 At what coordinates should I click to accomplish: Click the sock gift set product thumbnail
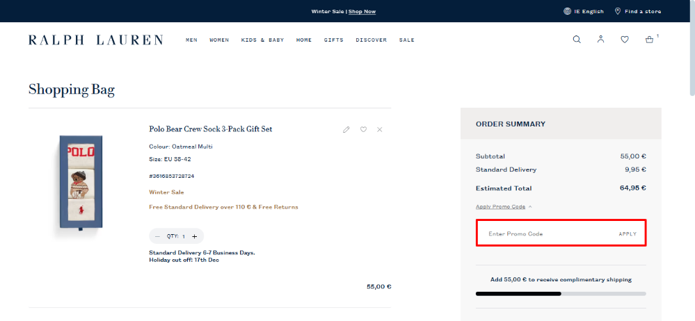[x=81, y=182]
